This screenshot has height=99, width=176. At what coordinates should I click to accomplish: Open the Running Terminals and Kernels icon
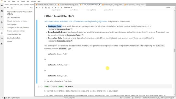[2, 11]
